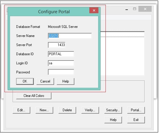Click the Delete button
159x133 pixels.
pyautogui.click(x=67, y=110)
